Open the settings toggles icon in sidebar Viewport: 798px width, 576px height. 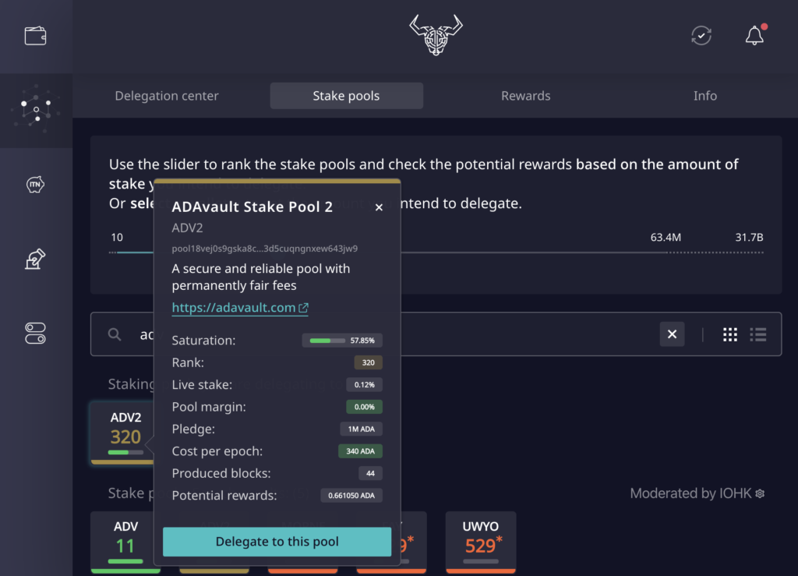tap(36, 334)
